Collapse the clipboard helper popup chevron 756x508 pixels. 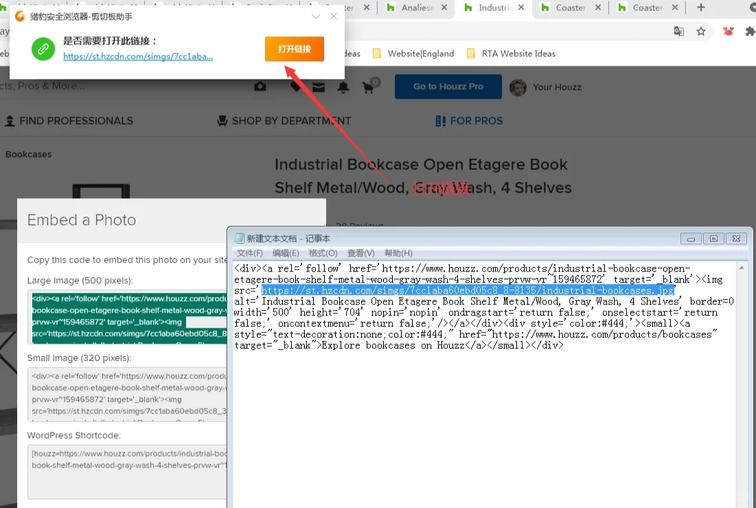[x=316, y=16]
